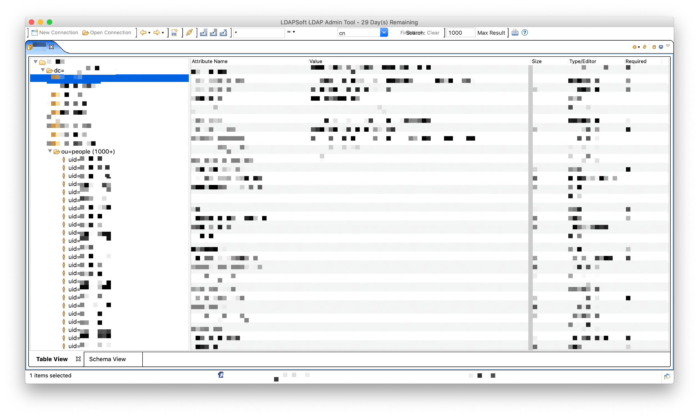Click the Open Connection button
Screen dimensions: 699x417
coord(107,33)
